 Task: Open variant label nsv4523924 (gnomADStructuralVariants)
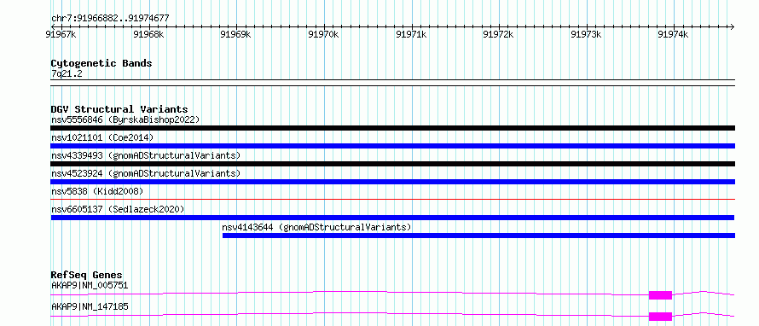[146, 173]
